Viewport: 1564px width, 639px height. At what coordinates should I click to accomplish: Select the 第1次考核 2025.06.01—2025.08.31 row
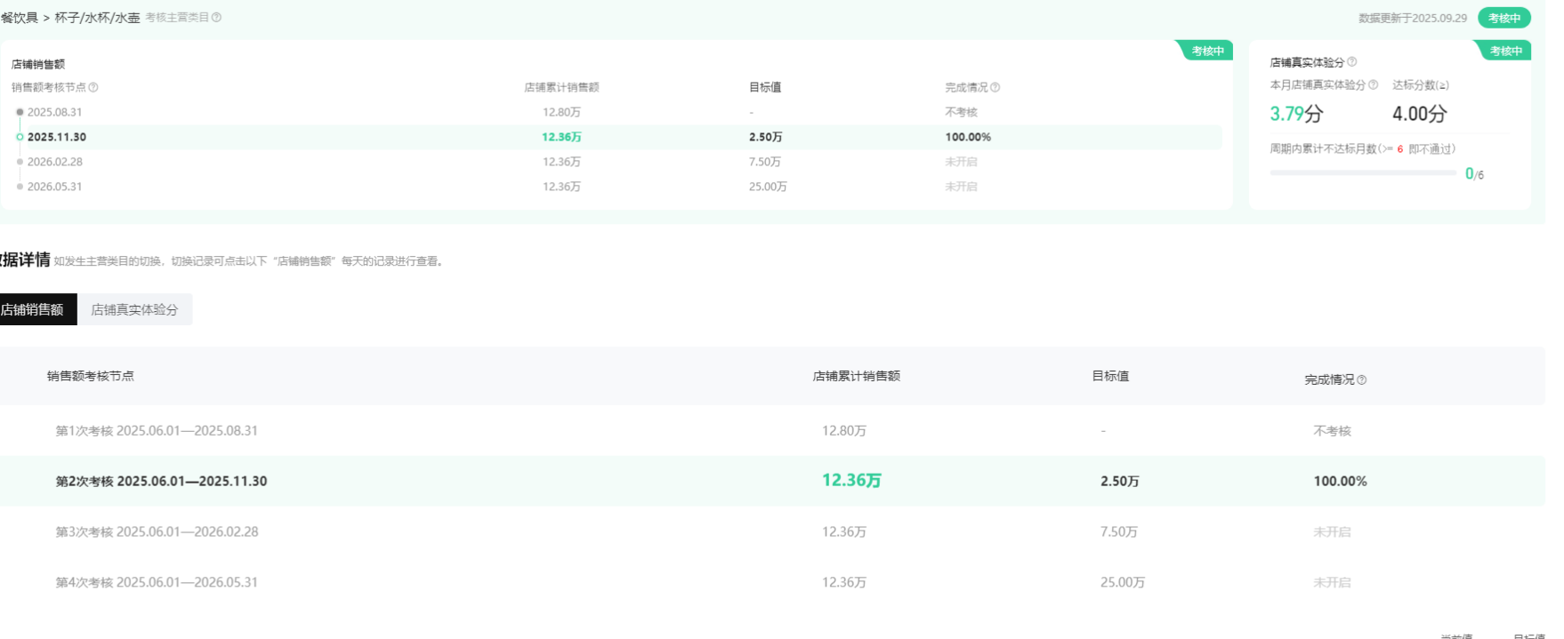coord(157,431)
